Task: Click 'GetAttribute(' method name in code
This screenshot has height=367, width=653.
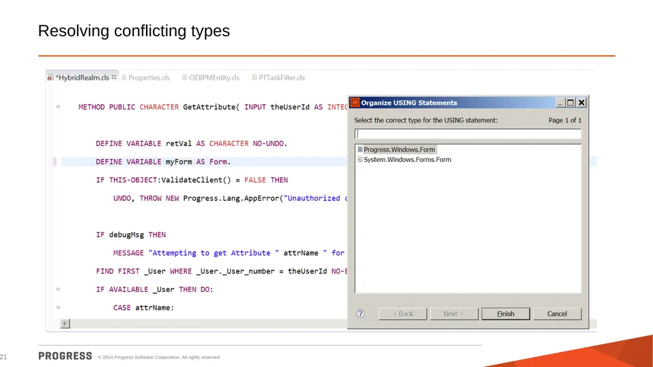Action: pos(211,107)
